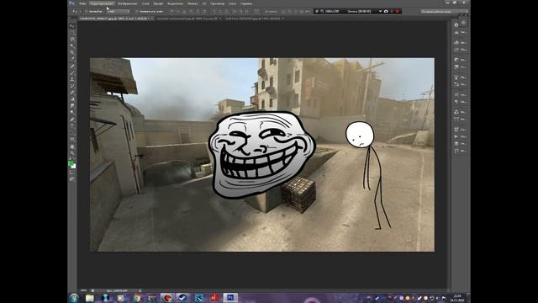
Task: Select the Lasso tool
Action: point(72,40)
